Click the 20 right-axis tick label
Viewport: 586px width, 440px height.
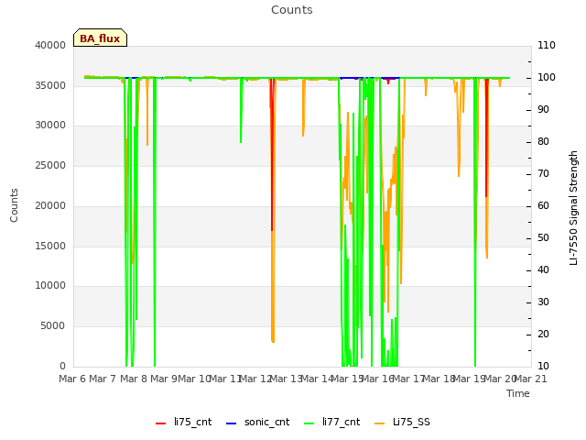(x=543, y=334)
